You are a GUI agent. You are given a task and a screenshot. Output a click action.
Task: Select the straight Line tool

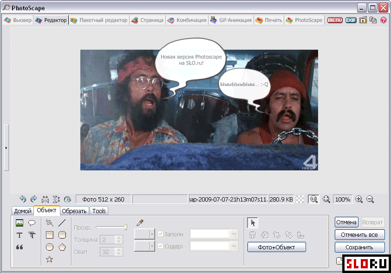coord(62,223)
